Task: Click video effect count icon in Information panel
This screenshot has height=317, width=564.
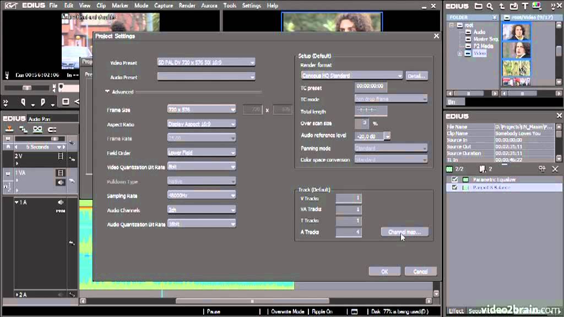Action: 449,169
